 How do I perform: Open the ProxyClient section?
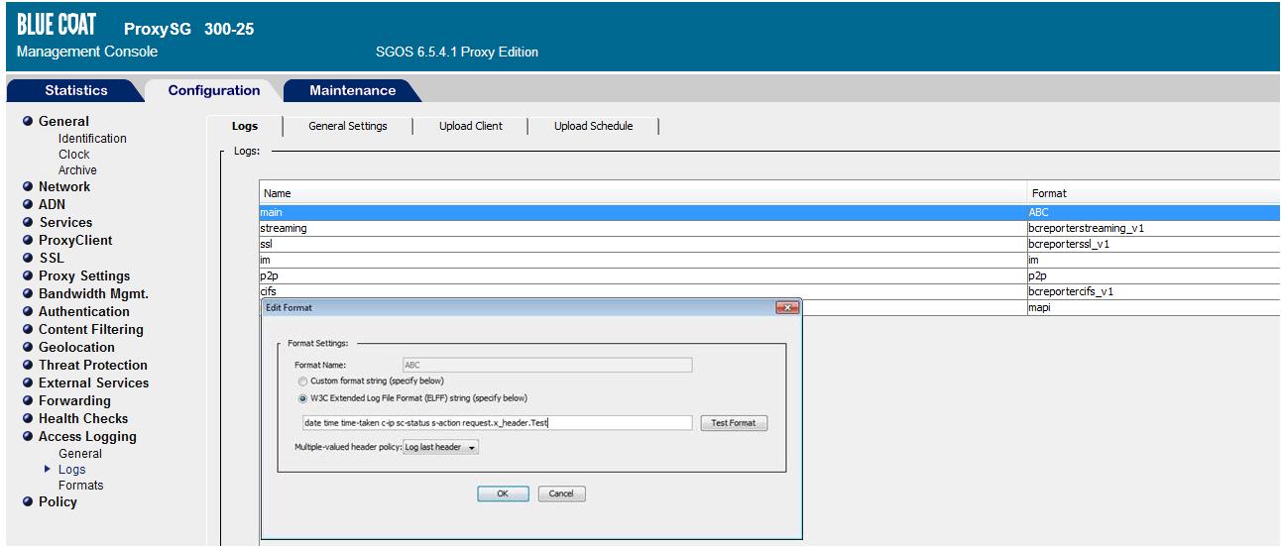tap(75, 240)
